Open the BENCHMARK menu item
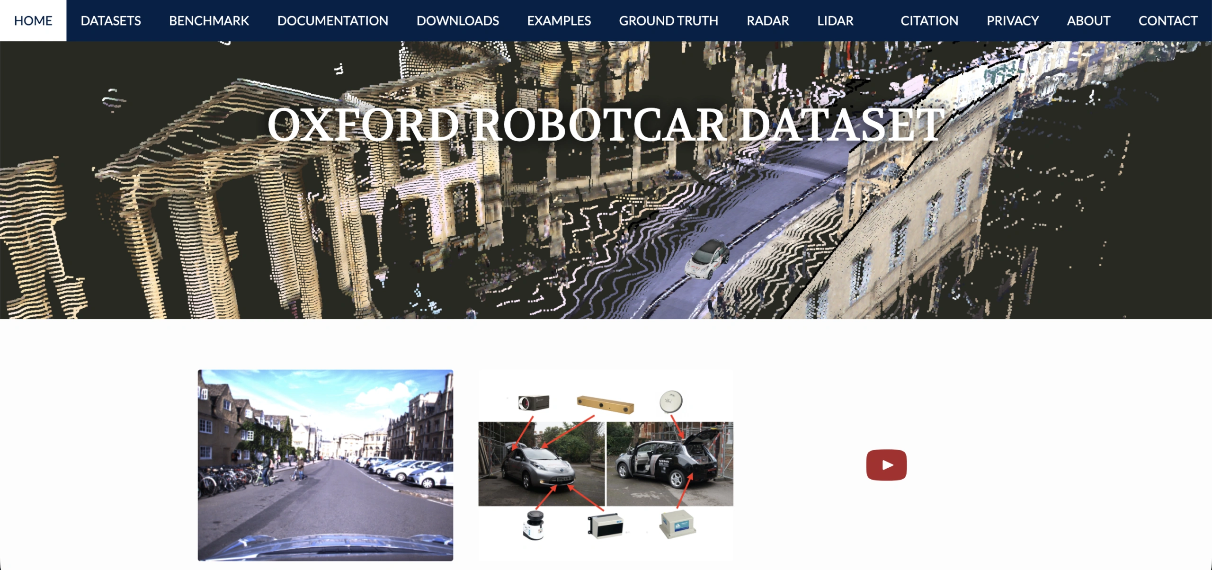 coord(209,20)
